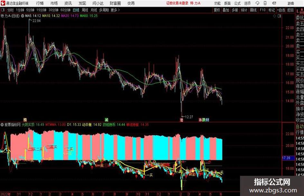Open the 财富圈 menu
This screenshot has height=196, width=304.
tap(115, 3)
